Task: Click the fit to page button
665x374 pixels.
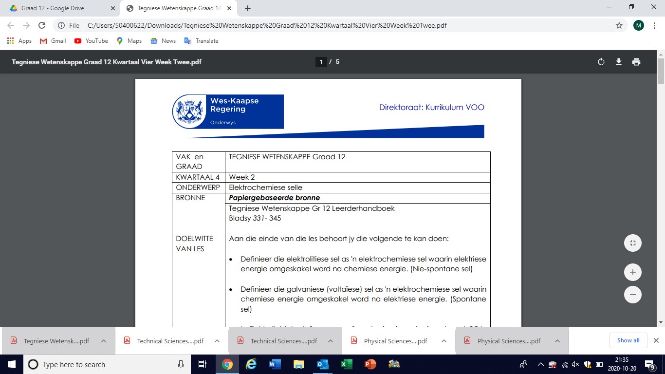Action: [633, 243]
